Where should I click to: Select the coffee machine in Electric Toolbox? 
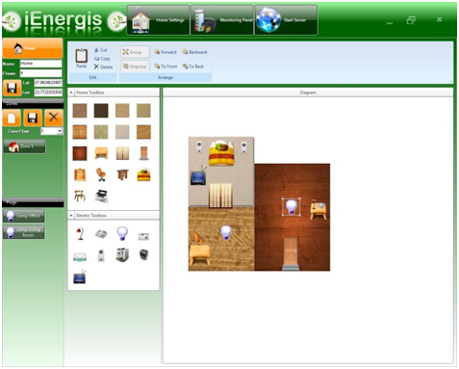pyautogui.click(x=122, y=255)
